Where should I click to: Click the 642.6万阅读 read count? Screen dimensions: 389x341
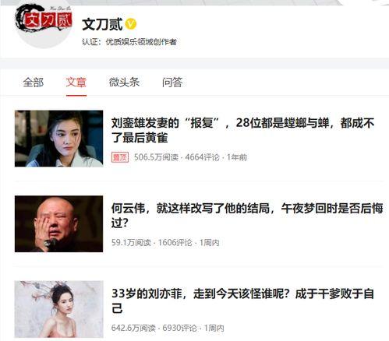click(133, 328)
